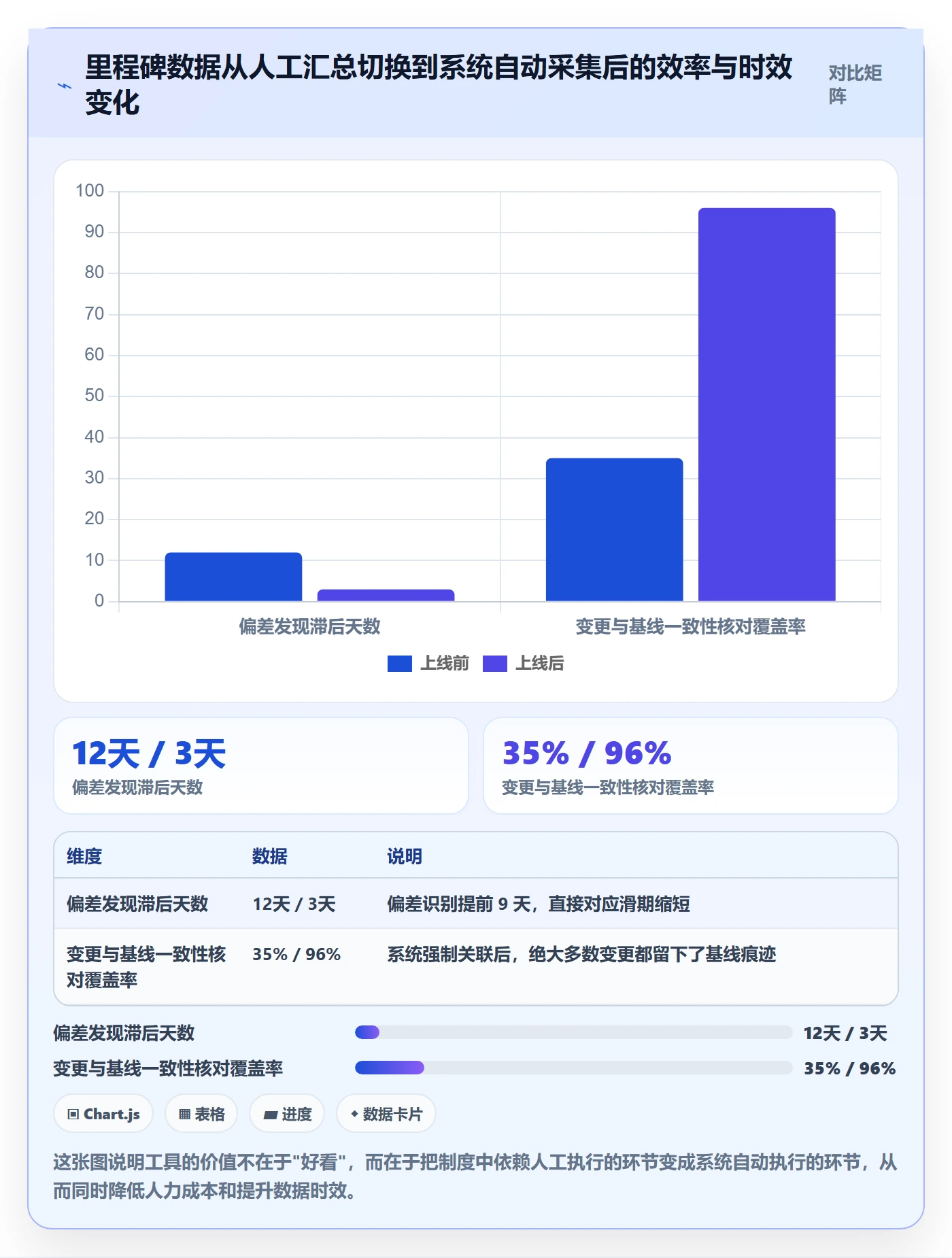This screenshot has height=1258, width=952.
Task: Click the 数据卡片 chip
Action: pyautogui.click(x=386, y=1114)
